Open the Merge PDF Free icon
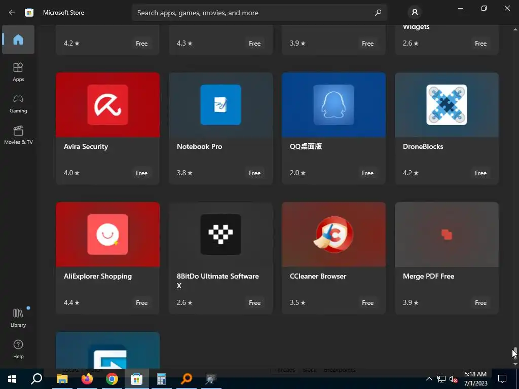Screen dimensions: 519x389 [447, 234]
